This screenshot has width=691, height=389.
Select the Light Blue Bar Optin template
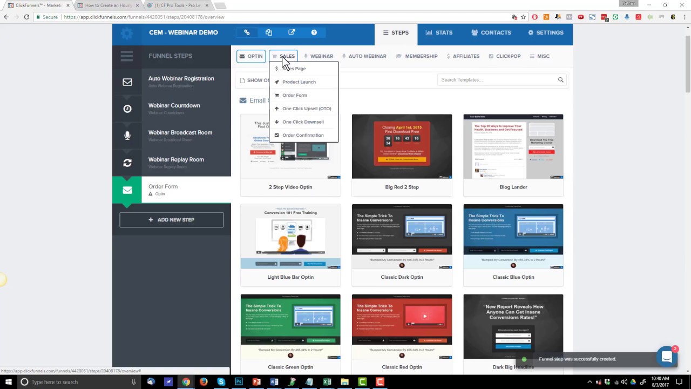point(290,245)
